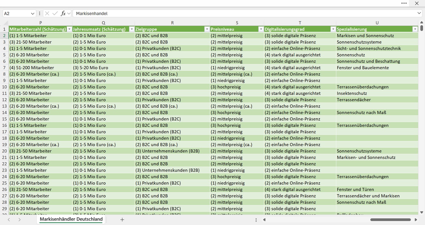425x225 pixels.
Task: Select cell '(4) 51-200 Mitarbeiter' in row 7
Action: tap(41, 68)
